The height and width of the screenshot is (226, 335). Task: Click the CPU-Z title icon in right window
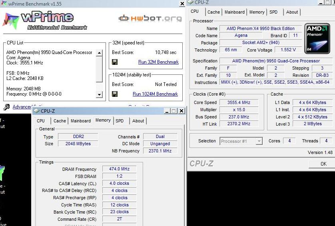pyautogui.click(x=190, y=2)
